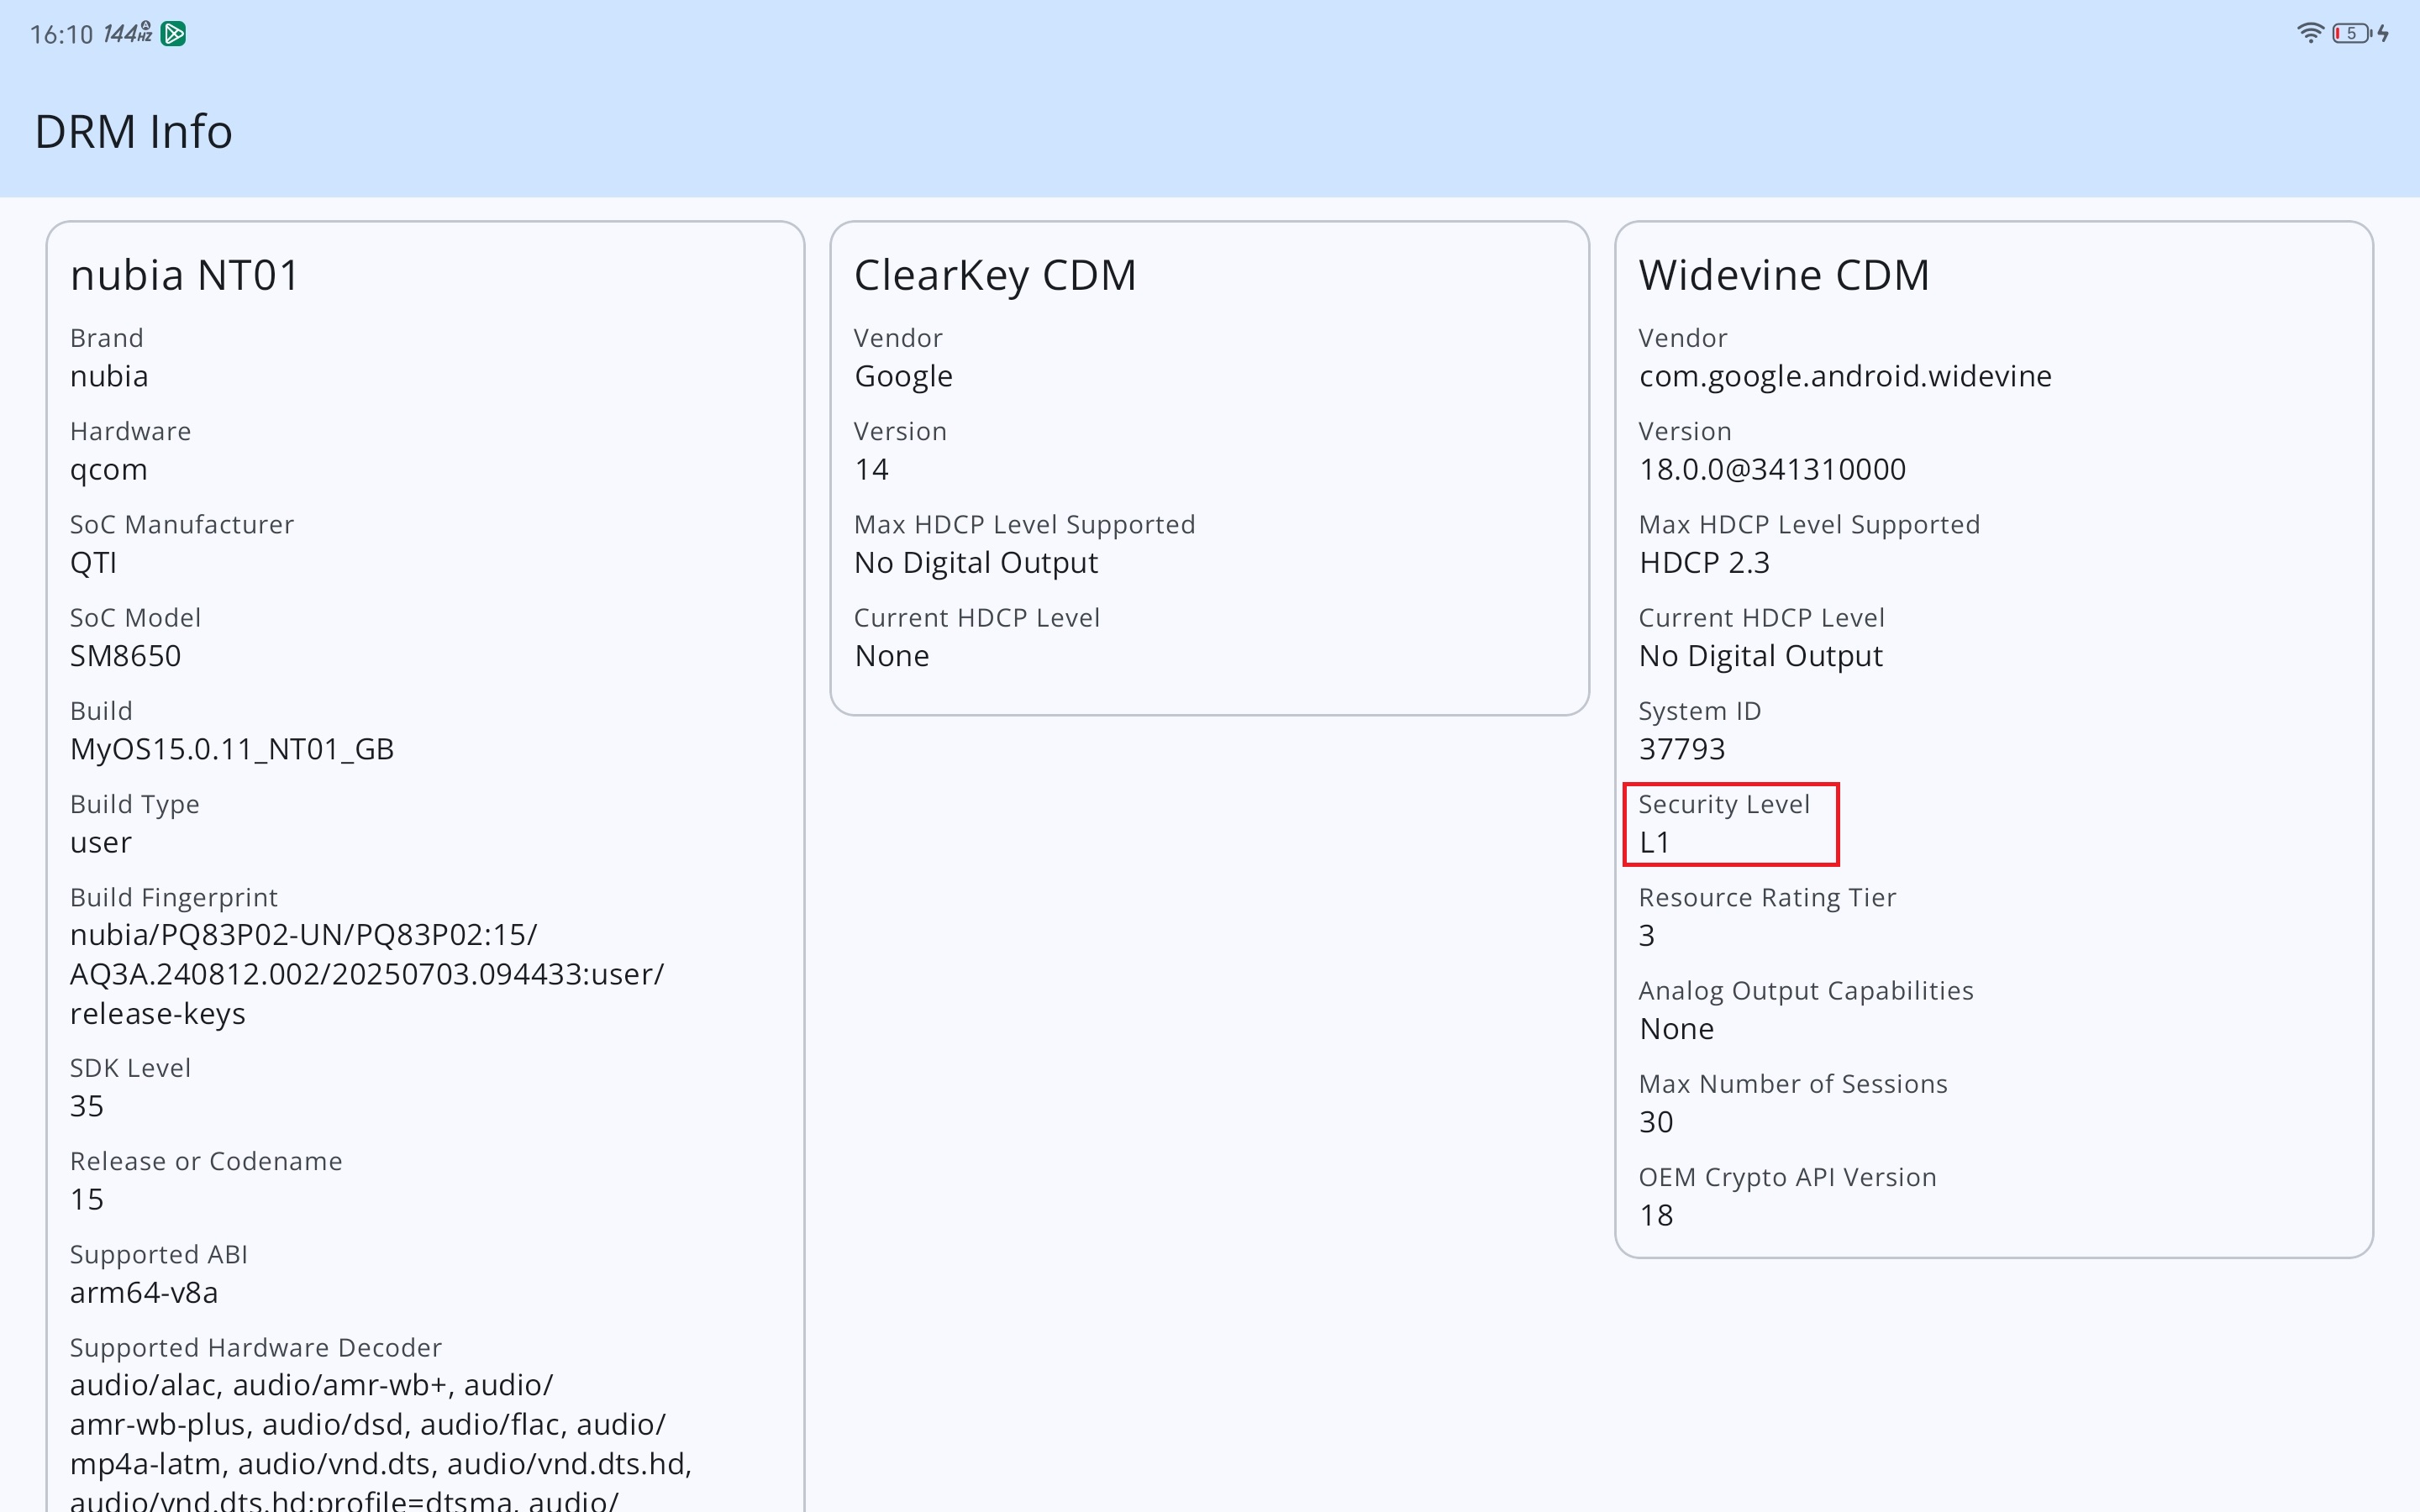Tap the battery level indicator
The image size is (2420, 1512).
pos(2352,33)
